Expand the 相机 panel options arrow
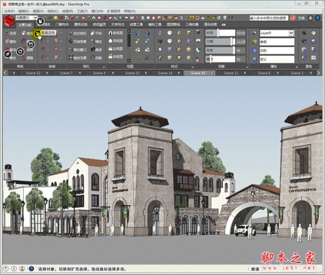The image size is (325, 275). click(x=103, y=67)
